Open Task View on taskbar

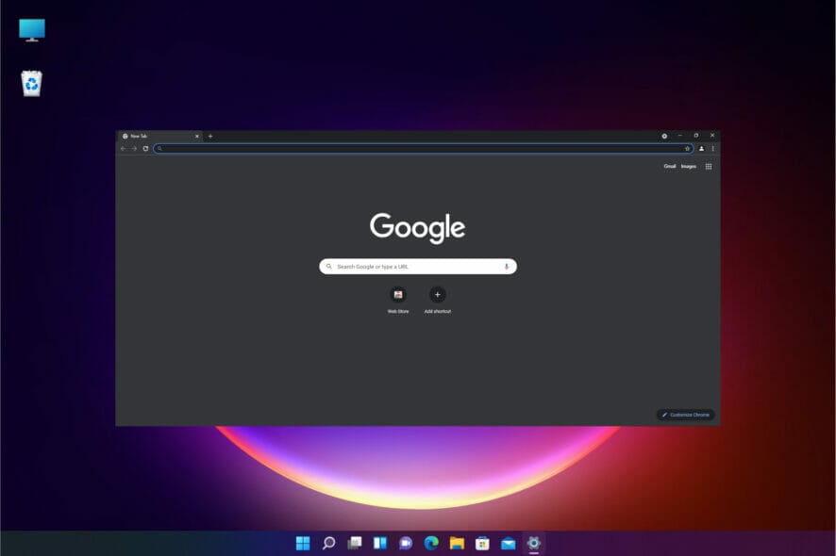click(x=355, y=543)
